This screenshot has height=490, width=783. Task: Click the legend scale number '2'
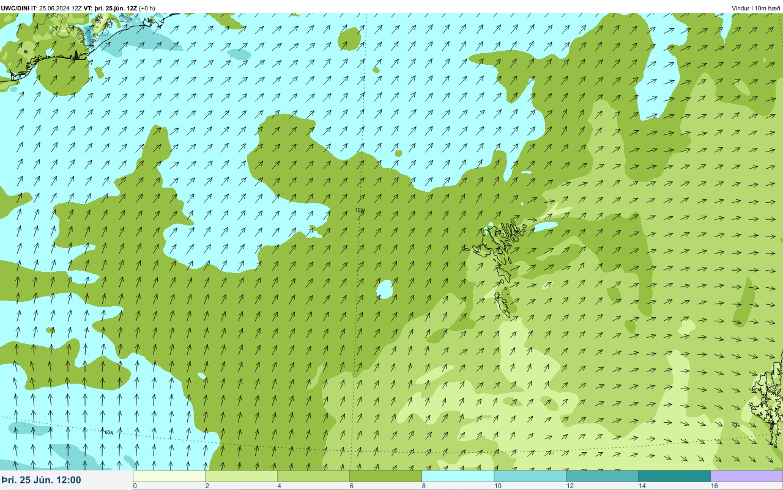(x=207, y=486)
